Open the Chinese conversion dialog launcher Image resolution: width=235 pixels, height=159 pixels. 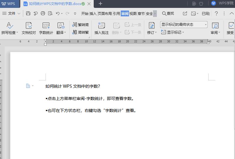89,37
